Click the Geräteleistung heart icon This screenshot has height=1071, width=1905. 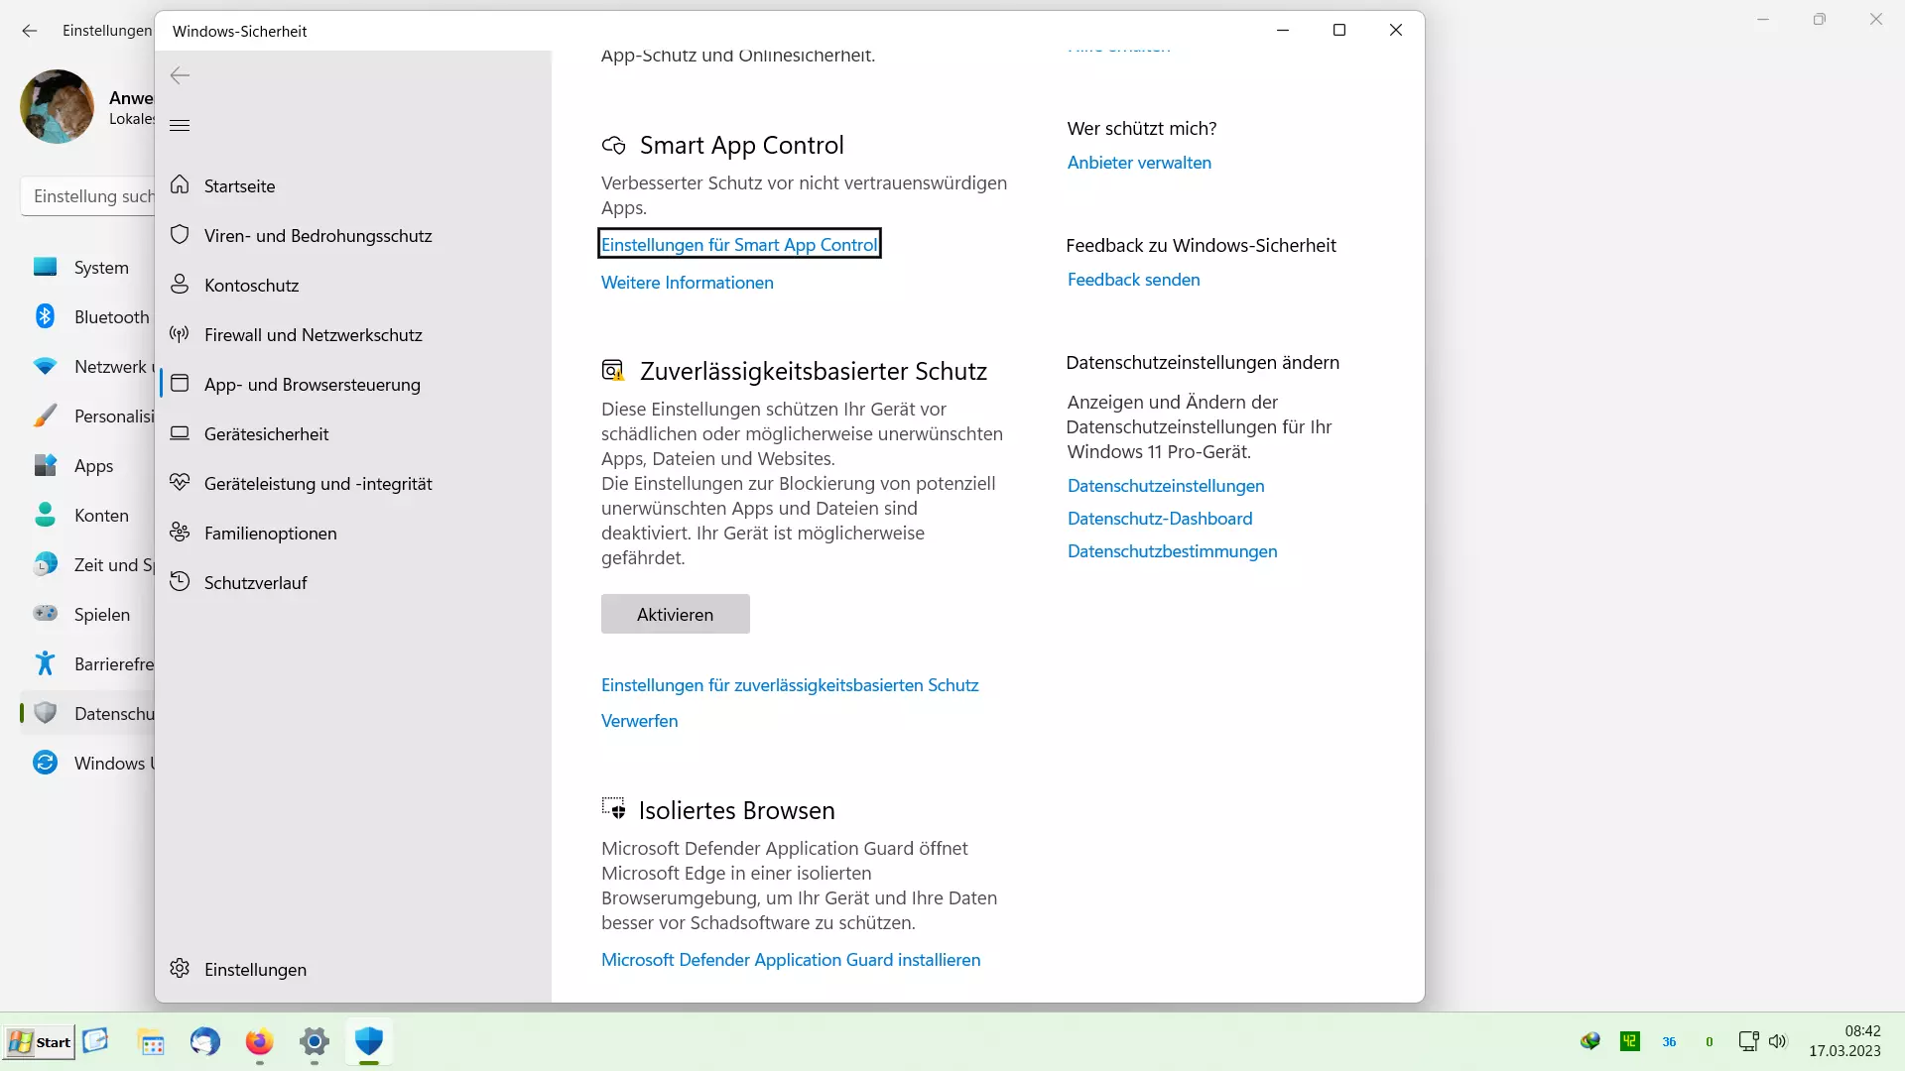click(180, 483)
